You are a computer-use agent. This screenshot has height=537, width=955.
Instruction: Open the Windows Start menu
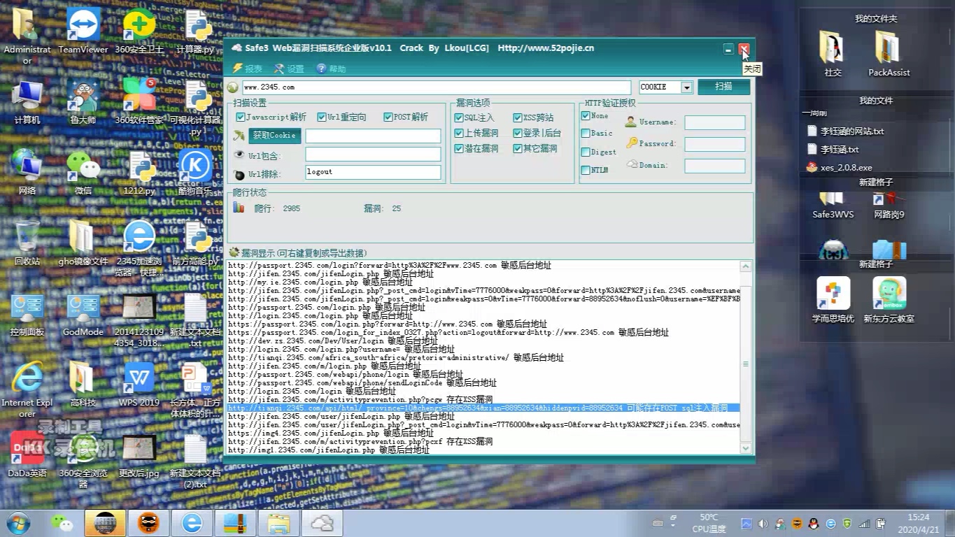19,523
